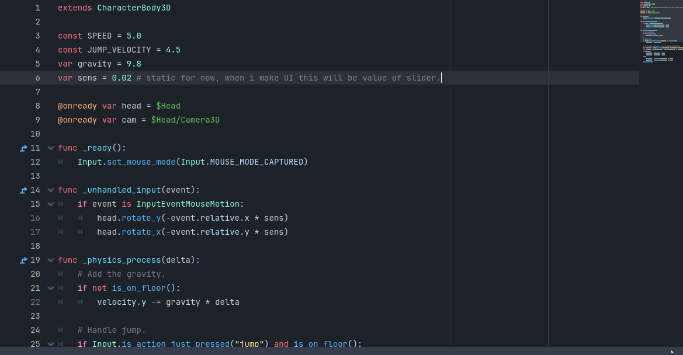
Task: Collapse the InputEventMouseMotion if block
Action: 51,204
